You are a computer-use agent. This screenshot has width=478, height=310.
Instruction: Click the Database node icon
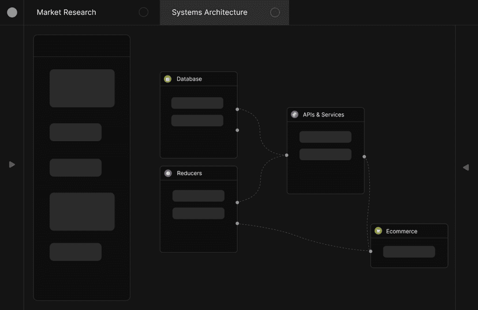click(167, 79)
